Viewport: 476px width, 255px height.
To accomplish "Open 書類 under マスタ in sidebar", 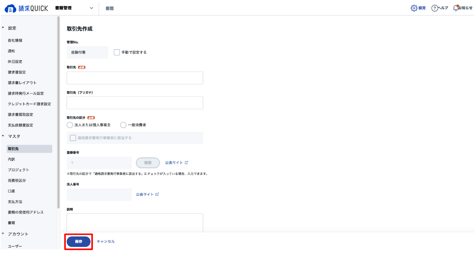I will (x=11, y=223).
